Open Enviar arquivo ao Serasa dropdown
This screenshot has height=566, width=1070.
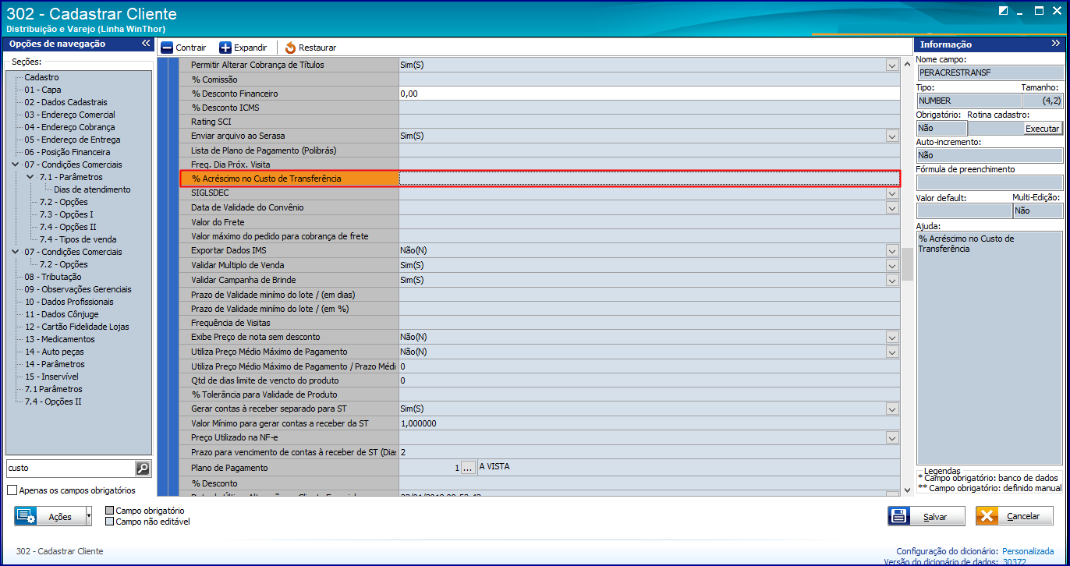click(x=892, y=136)
